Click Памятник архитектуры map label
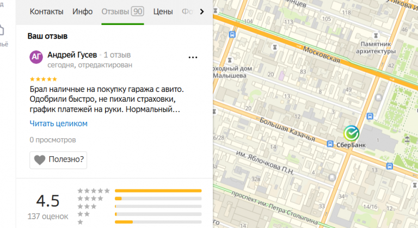The image size is (418, 228). 376,47
